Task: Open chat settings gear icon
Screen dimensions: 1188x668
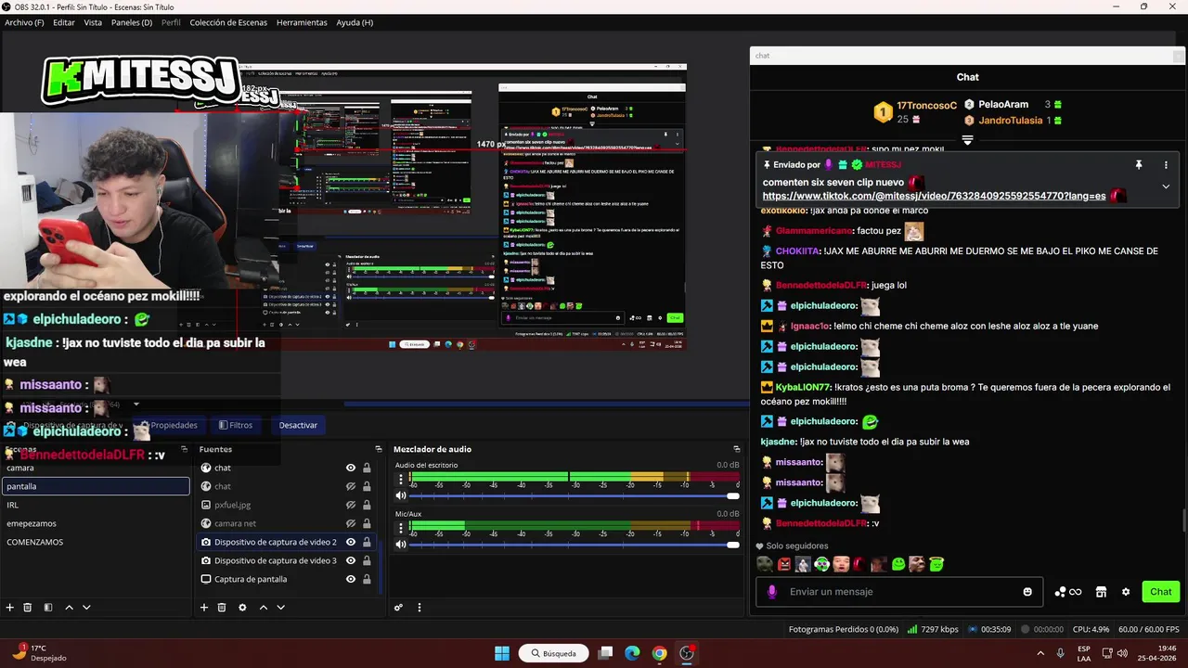Action: click(1126, 592)
